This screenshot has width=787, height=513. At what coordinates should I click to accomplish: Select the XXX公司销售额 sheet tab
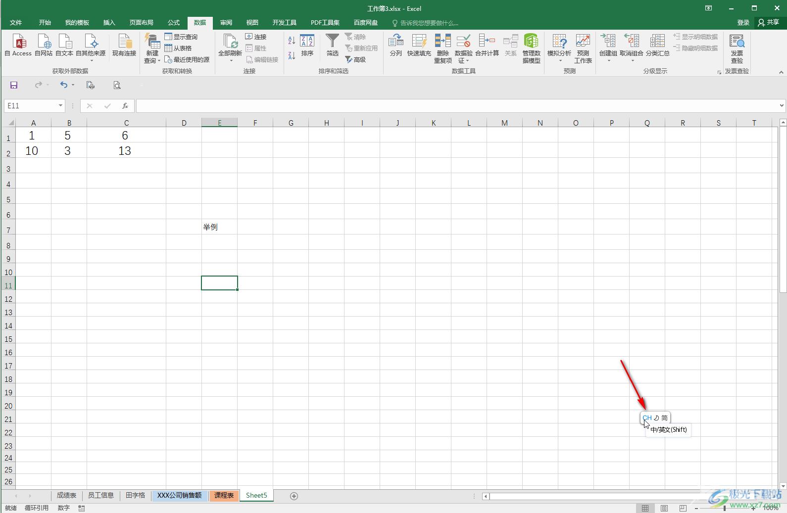click(x=179, y=496)
